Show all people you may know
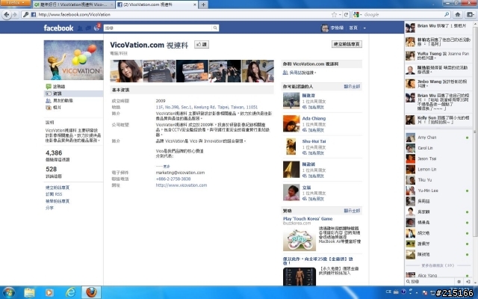Image resolution: width=478 pixels, height=299 pixels. pos(352,87)
